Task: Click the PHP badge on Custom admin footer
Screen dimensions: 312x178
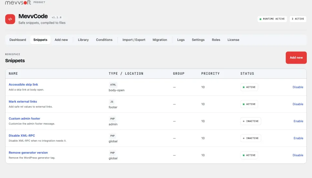Action: 112,119
